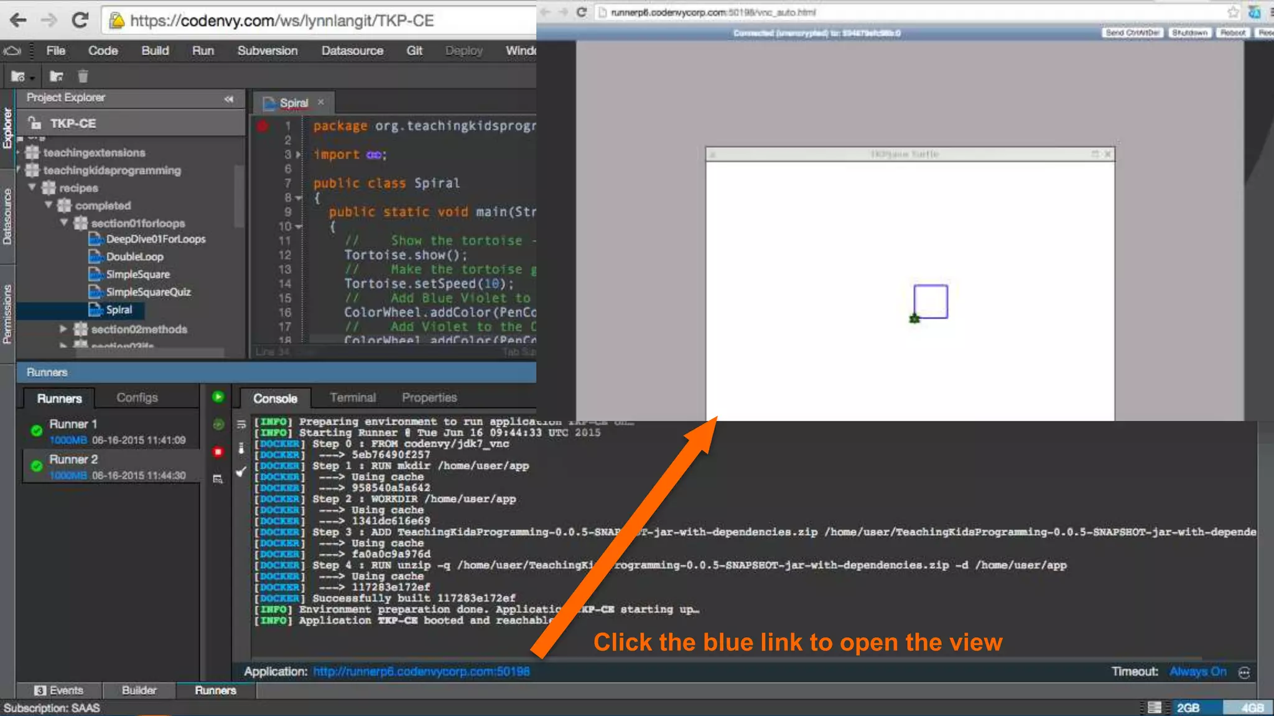Toggle console word-wrap icon
The image size is (1274, 716).
pos(241,425)
